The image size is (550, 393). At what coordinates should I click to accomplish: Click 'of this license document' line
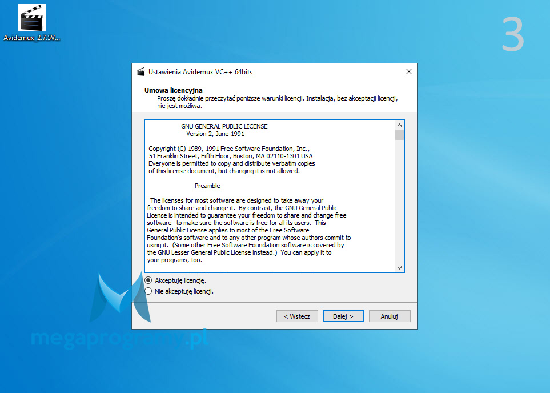pyautogui.click(x=224, y=171)
